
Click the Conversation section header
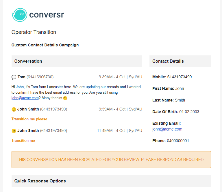point(77,61)
